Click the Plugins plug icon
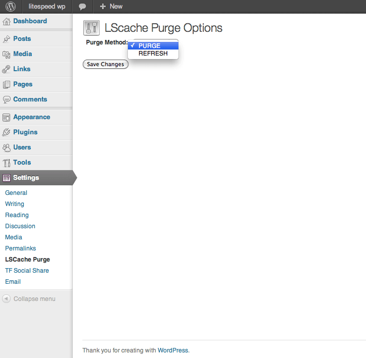The height and width of the screenshot is (358, 366). 6,132
